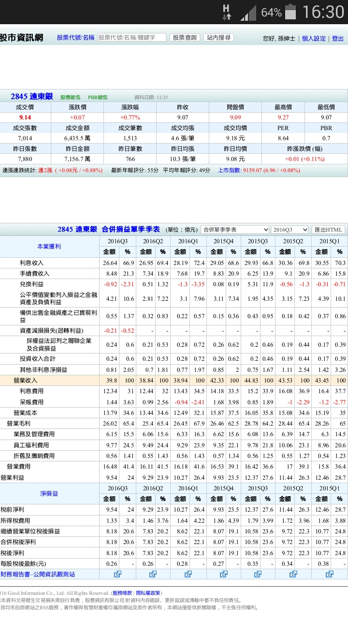Tap the 16:30 clock in status bar
This screenshot has width=348, height=619.
point(323,12)
